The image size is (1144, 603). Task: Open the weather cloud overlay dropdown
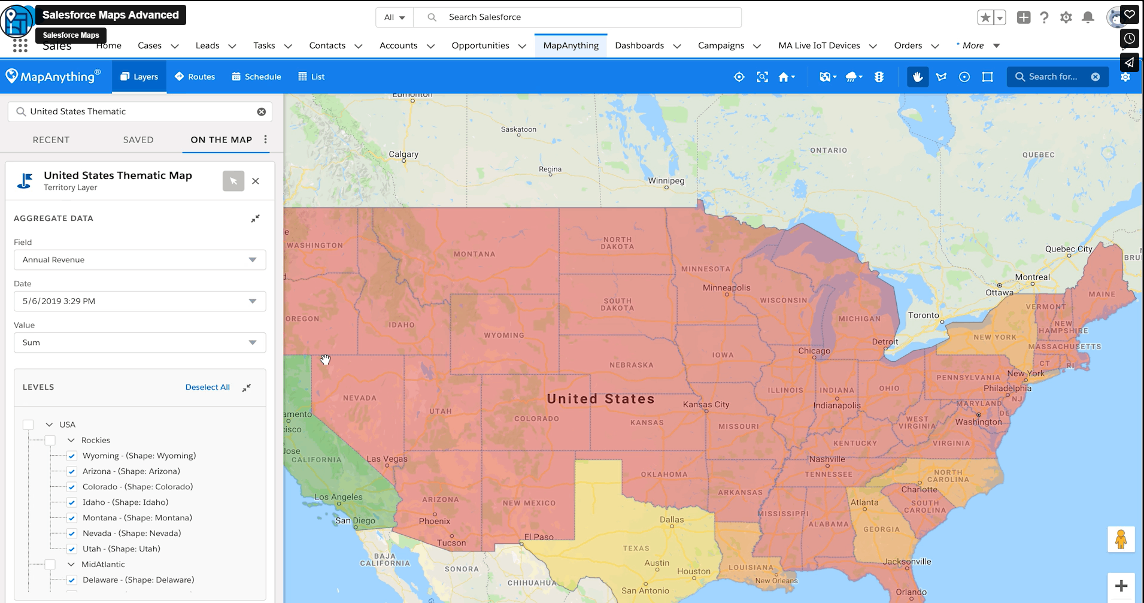(x=854, y=77)
